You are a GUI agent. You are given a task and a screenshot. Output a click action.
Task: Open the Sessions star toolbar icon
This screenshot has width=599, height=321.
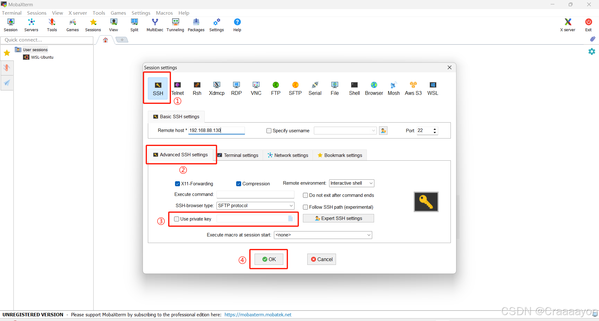coord(93,25)
